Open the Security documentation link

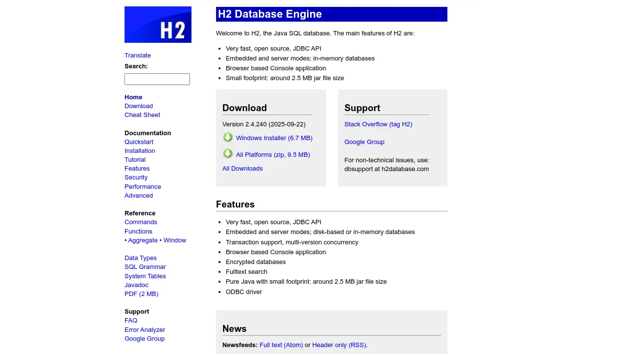coord(136,177)
